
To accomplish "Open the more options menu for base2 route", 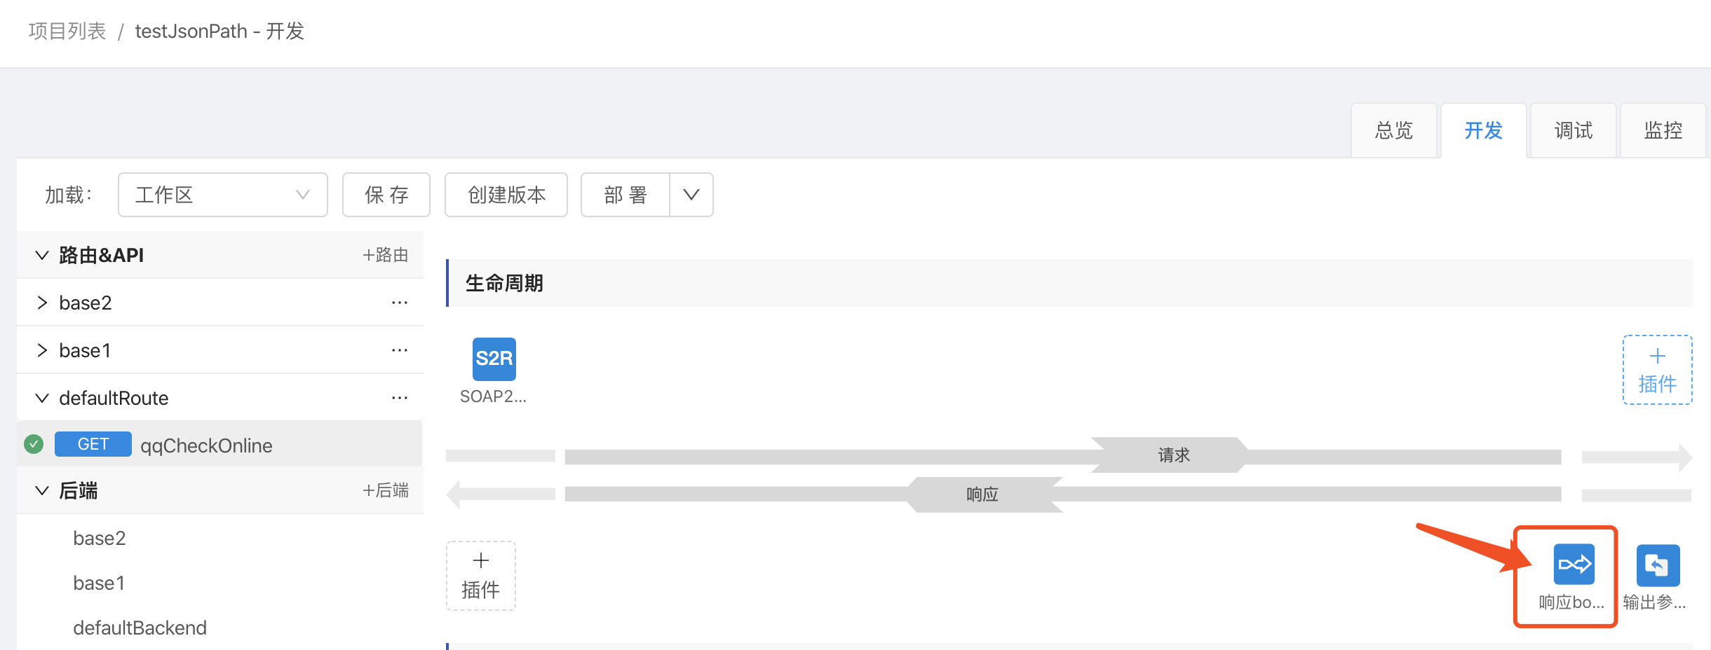I will 400,303.
